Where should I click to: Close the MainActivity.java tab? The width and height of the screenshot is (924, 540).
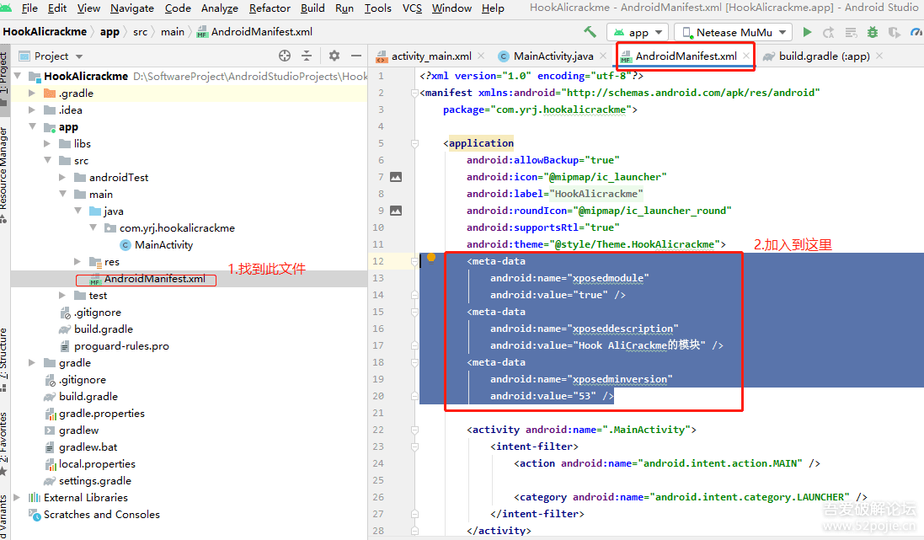603,56
